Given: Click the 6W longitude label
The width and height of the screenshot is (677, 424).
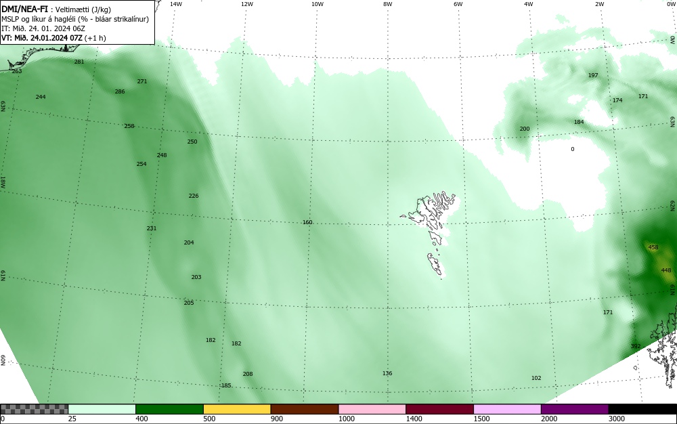Looking at the screenshot, I should pos(458,4).
